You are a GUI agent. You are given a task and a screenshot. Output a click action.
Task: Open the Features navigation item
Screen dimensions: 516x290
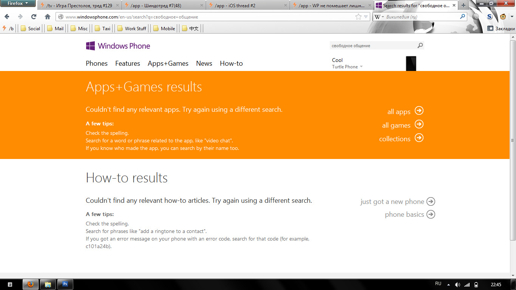tap(128, 63)
